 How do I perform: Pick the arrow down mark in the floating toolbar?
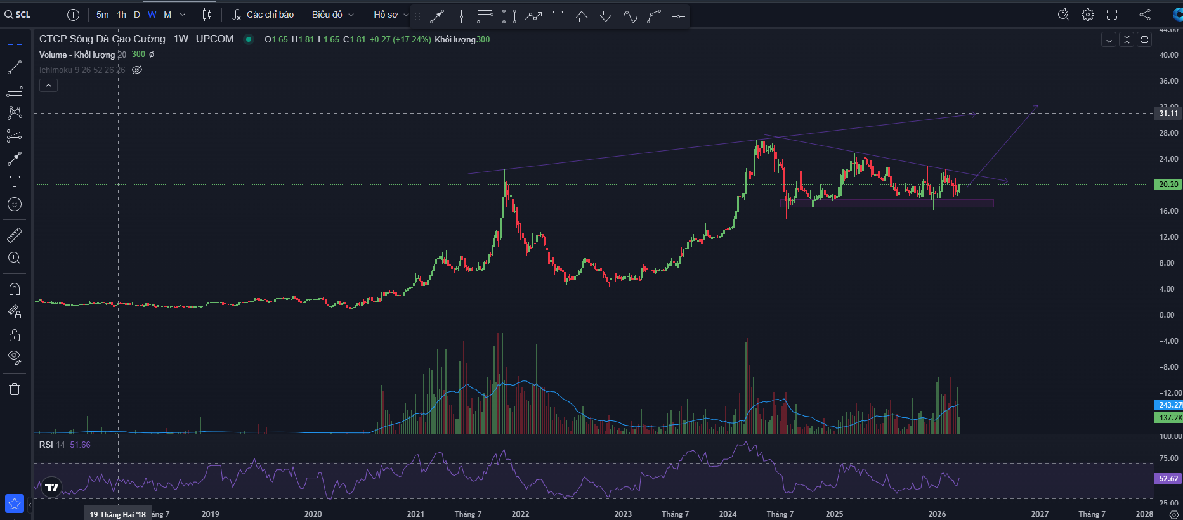click(x=606, y=17)
